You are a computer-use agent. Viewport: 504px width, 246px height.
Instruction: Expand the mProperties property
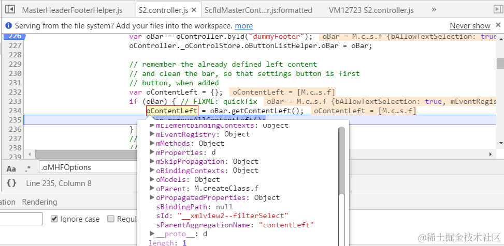click(152, 152)
